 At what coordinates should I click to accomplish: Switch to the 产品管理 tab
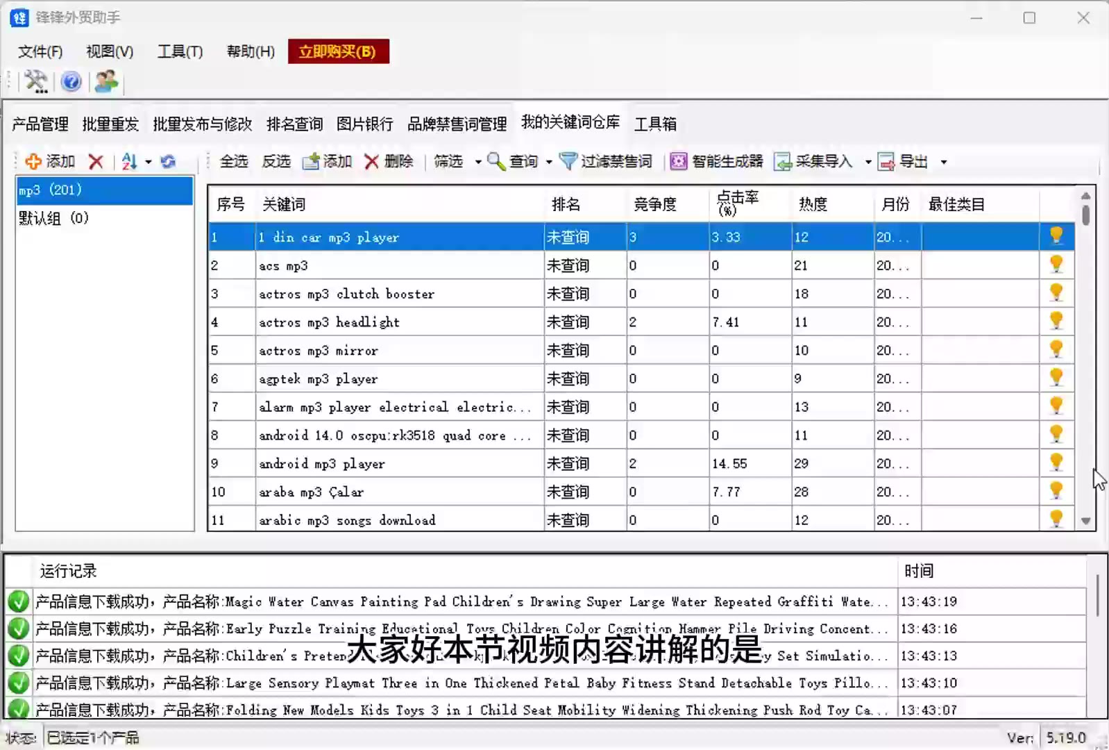[x=40, y=124]
